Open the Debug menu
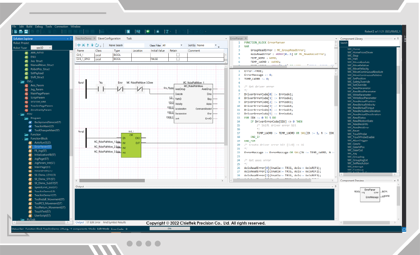This screenshot has width=420, height=255. tap(39, 27)
